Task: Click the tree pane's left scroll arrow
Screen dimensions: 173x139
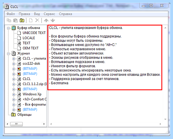Action: click(7, 124)
